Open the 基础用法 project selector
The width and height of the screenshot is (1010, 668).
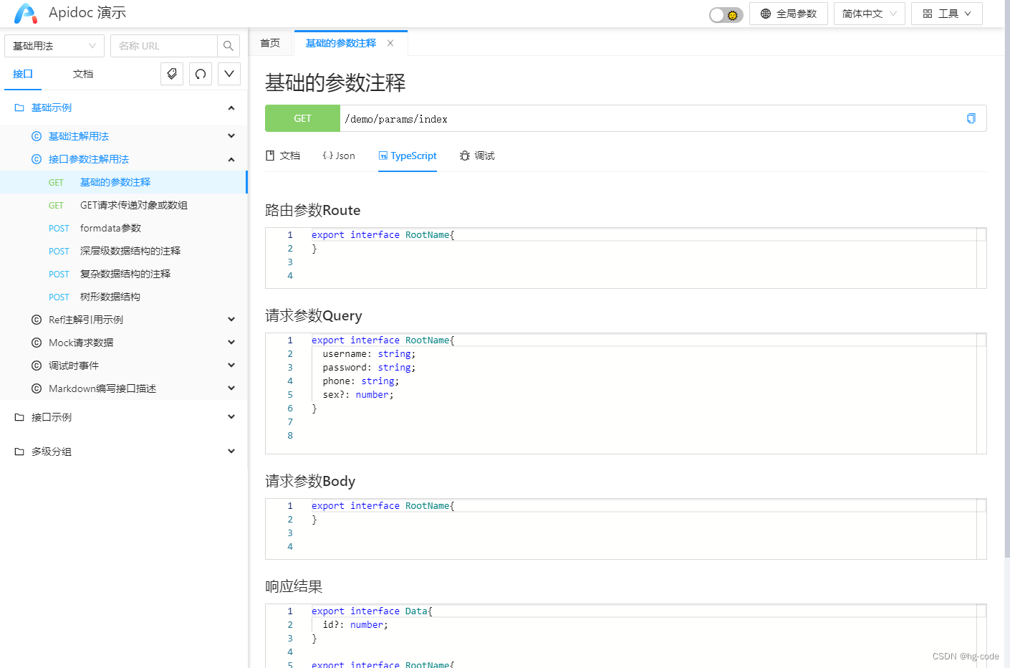(54, 46)
